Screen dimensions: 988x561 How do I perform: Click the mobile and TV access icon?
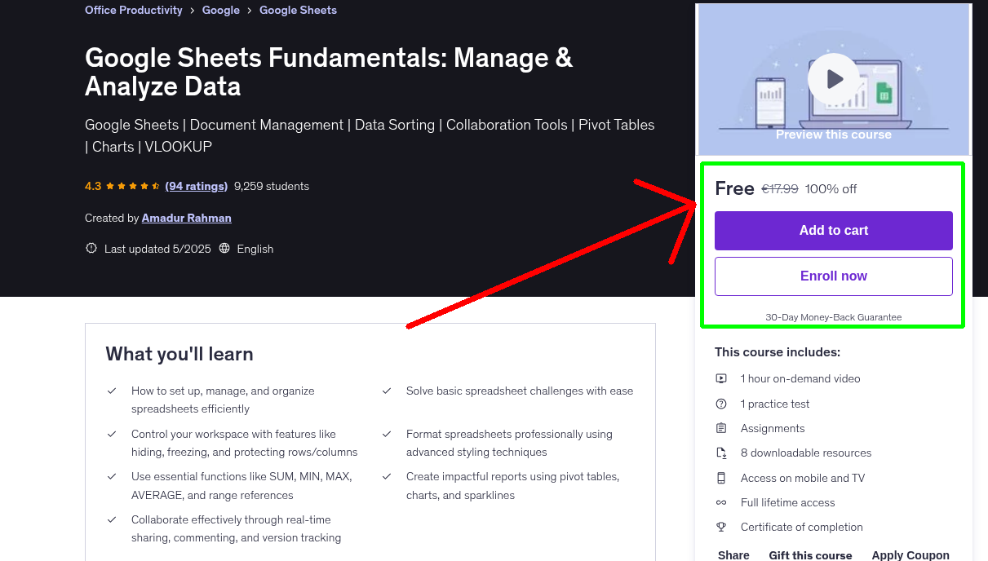click(721, 478)
